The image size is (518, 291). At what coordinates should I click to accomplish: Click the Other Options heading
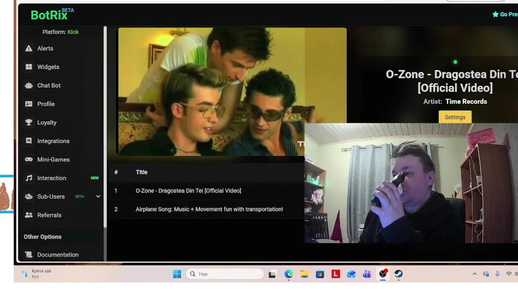(42, 237)
